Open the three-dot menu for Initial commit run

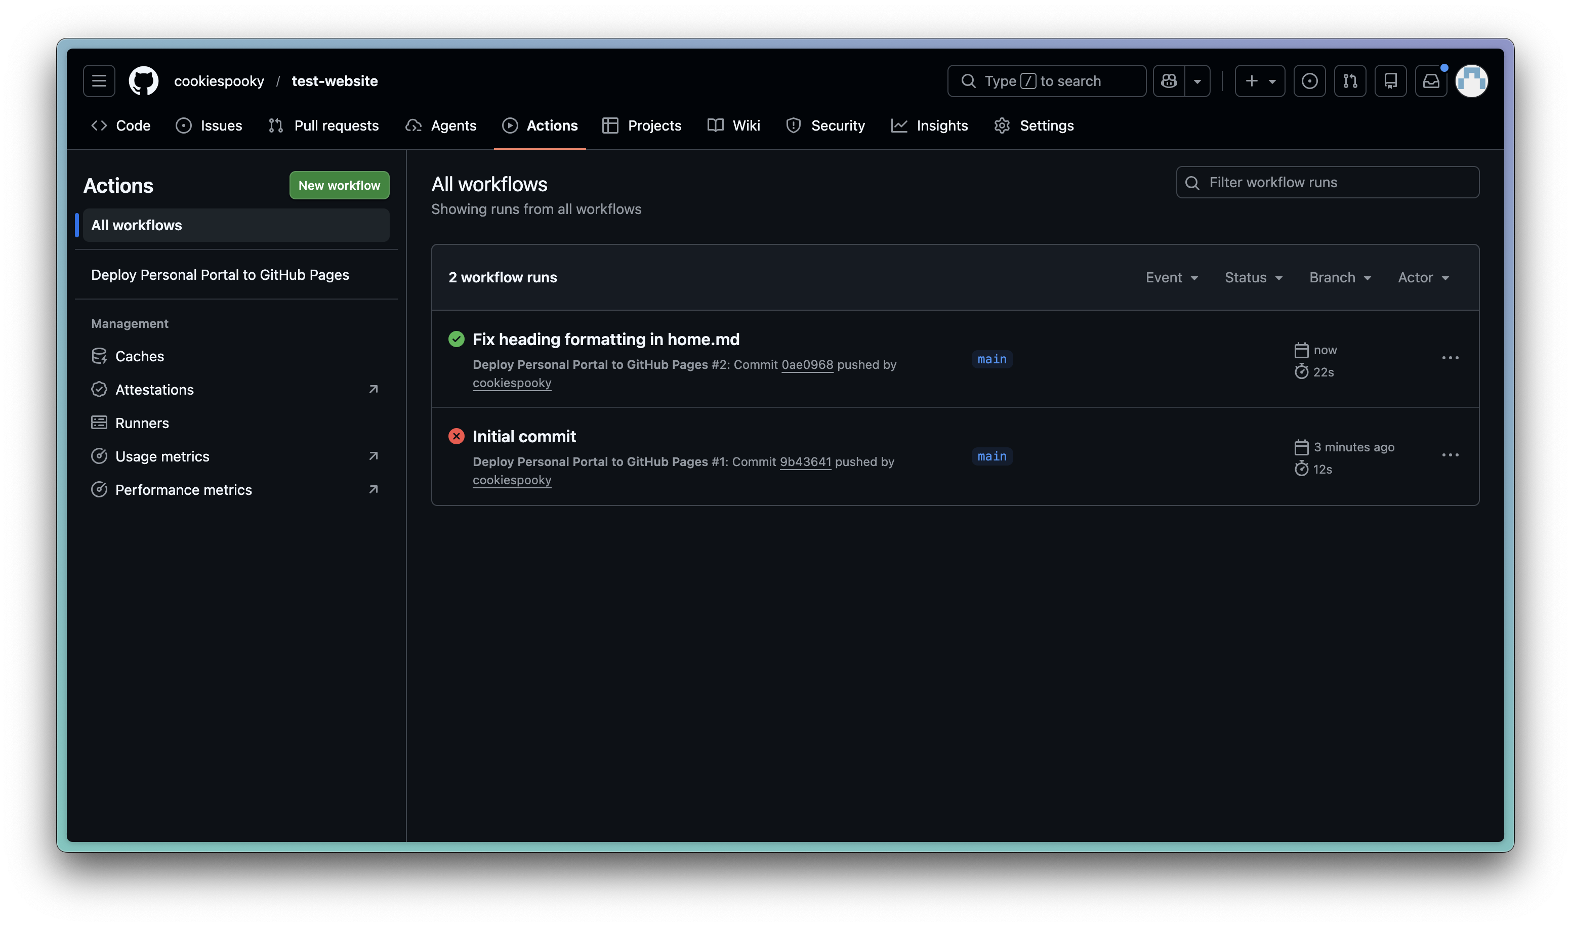1450,455
